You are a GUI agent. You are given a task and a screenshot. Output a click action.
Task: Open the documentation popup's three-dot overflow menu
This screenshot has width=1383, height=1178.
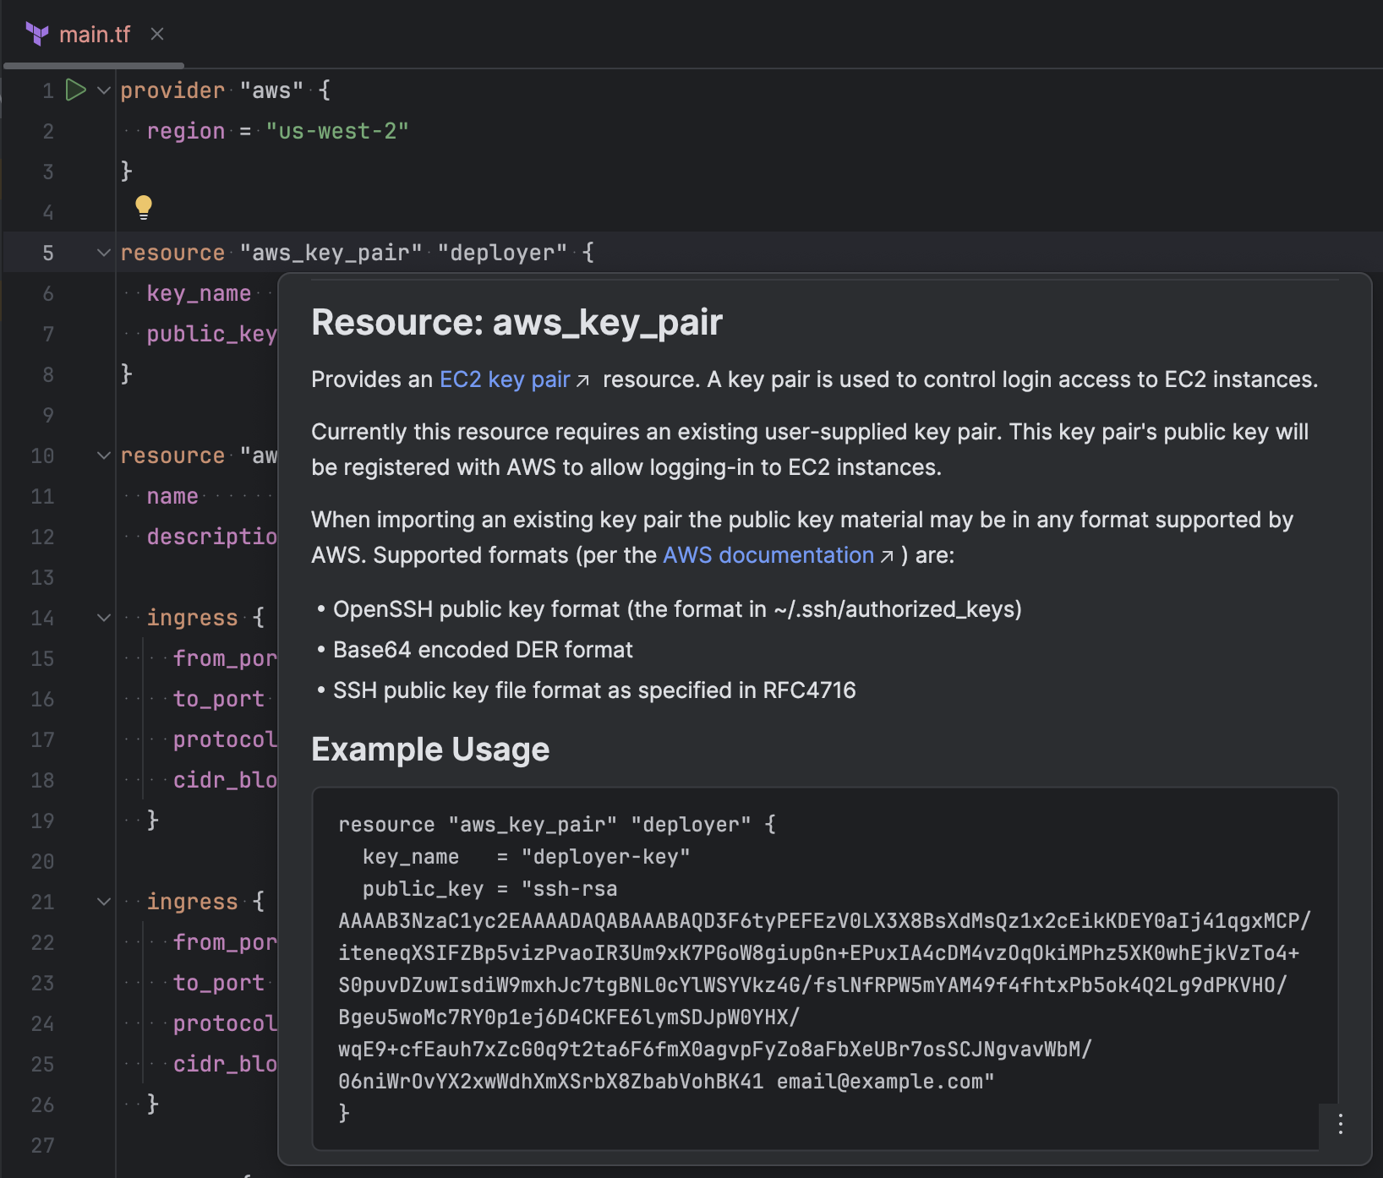[1340, 1124]
